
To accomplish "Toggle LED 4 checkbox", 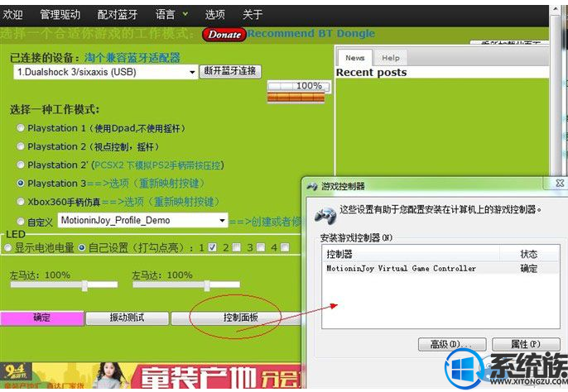I will (285, 247).
